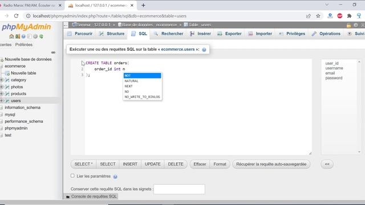
Task: Enable Lier les paramètres checkbox
Action: coord(72,176)
